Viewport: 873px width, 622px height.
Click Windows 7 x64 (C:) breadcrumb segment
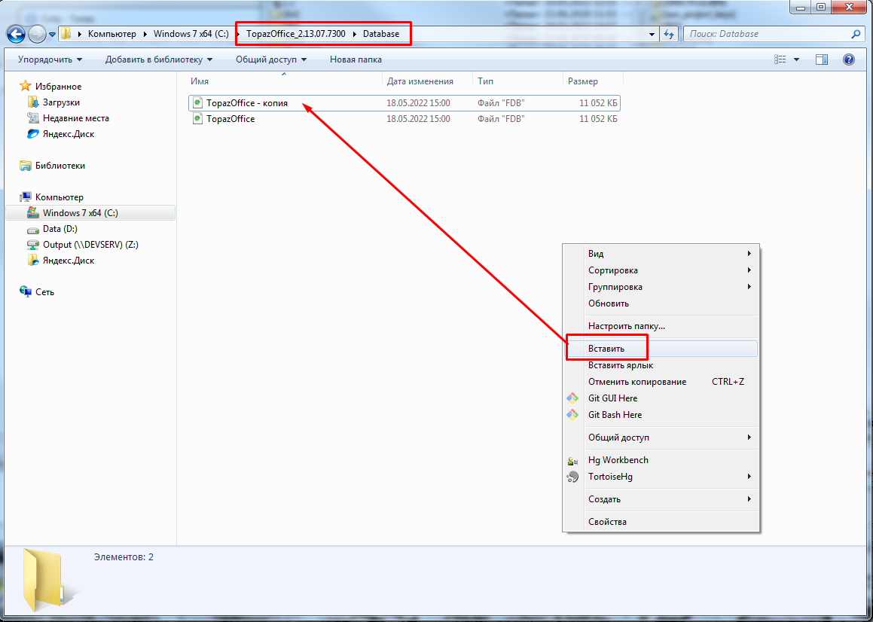(x=191, y=34)
